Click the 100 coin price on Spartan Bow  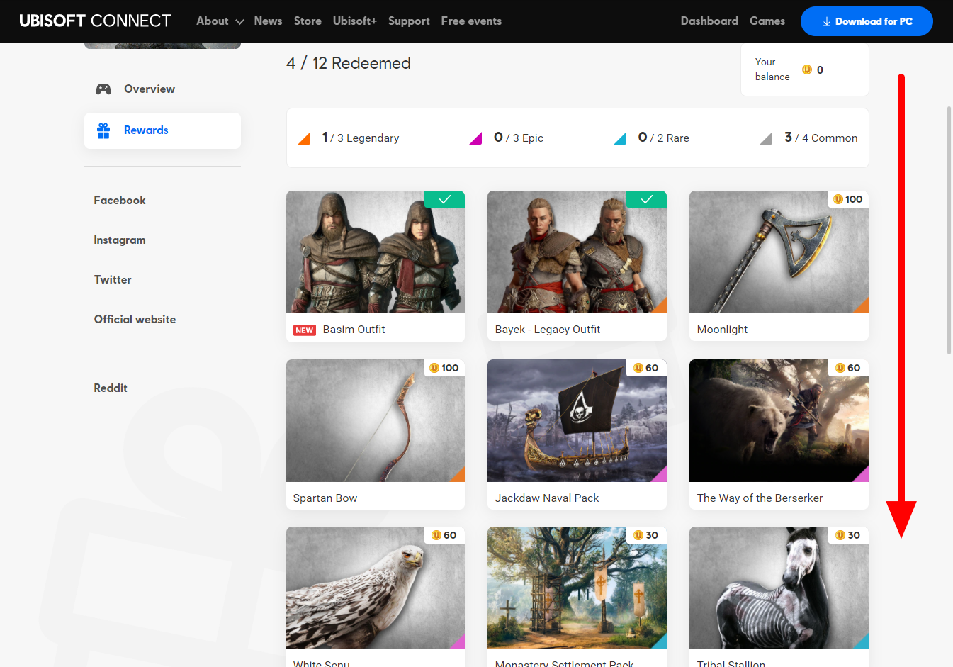coord(444,368)
